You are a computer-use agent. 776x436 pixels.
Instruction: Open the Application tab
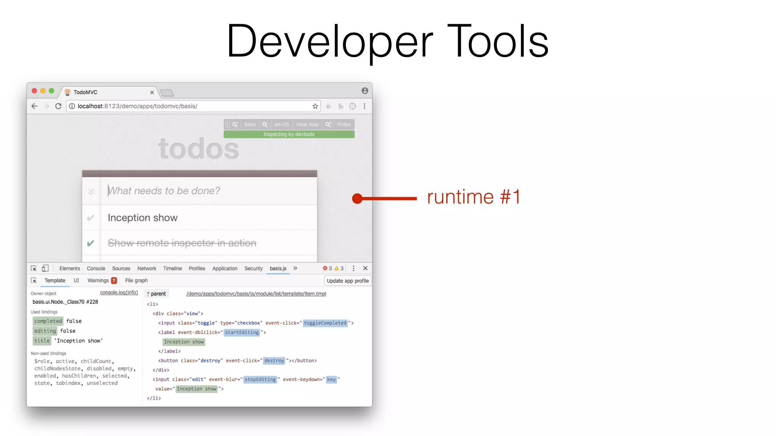[x=225, y=268]
